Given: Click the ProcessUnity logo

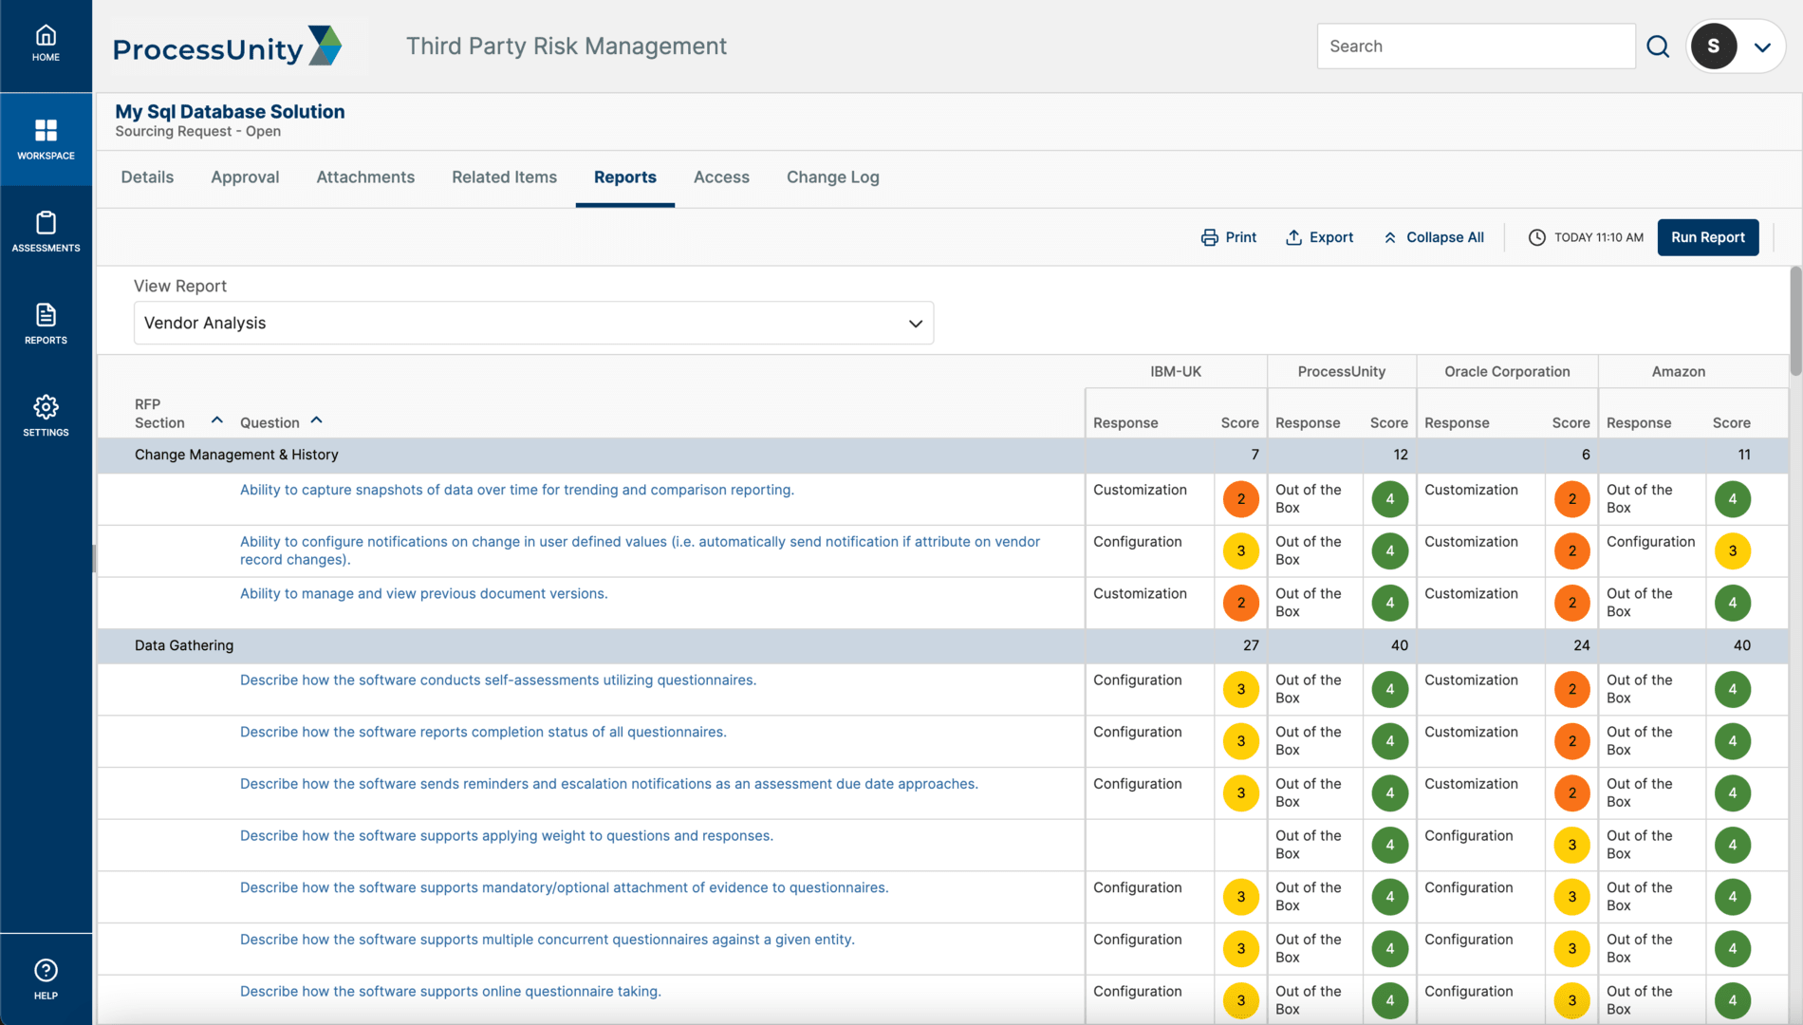Looking at the screenshot, I should pos(228,47).
